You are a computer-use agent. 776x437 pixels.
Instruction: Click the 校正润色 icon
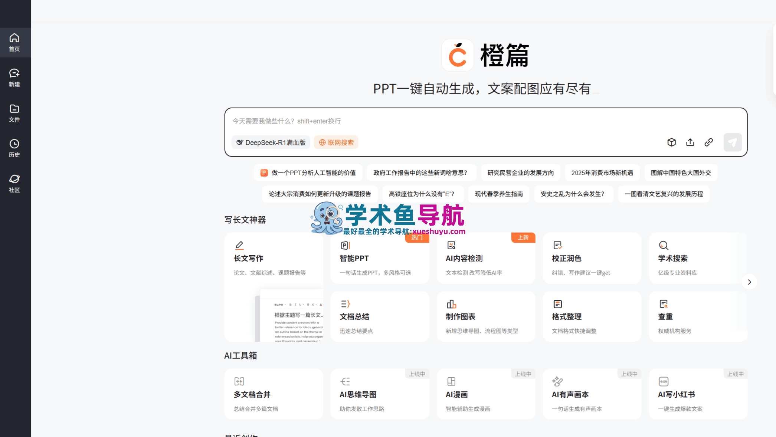coord(557,245)
